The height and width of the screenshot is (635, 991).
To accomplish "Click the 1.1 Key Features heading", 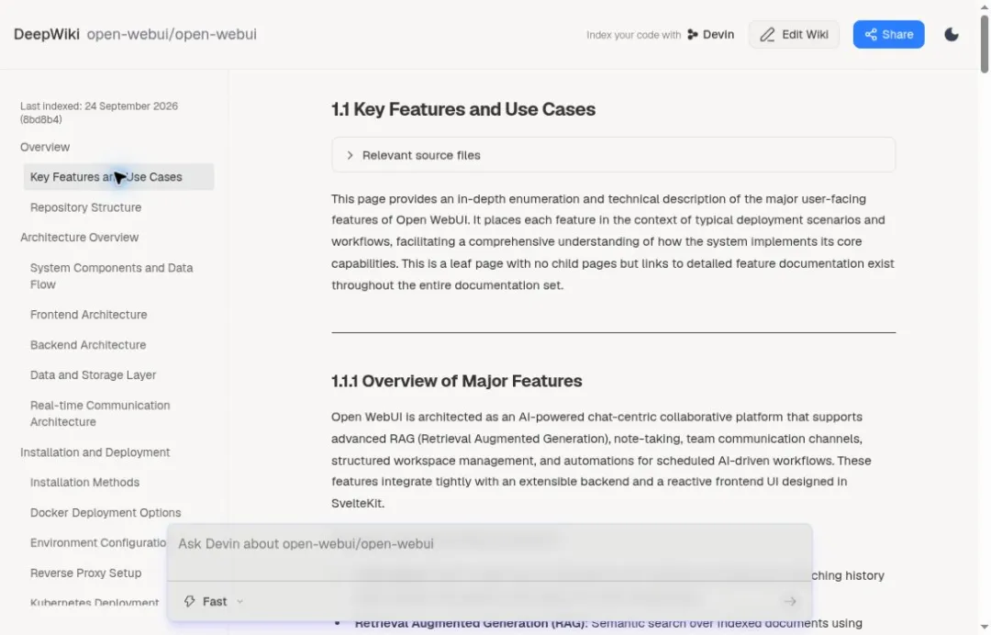I will (x=463, y=109).
